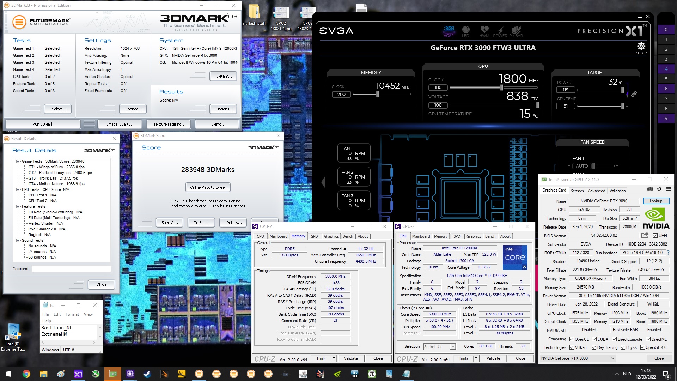The width and height of the screenshot is (677, 381).
Task: Open the VGA 1 icon in EVGA Precision X1
Action: click(449, 31)
